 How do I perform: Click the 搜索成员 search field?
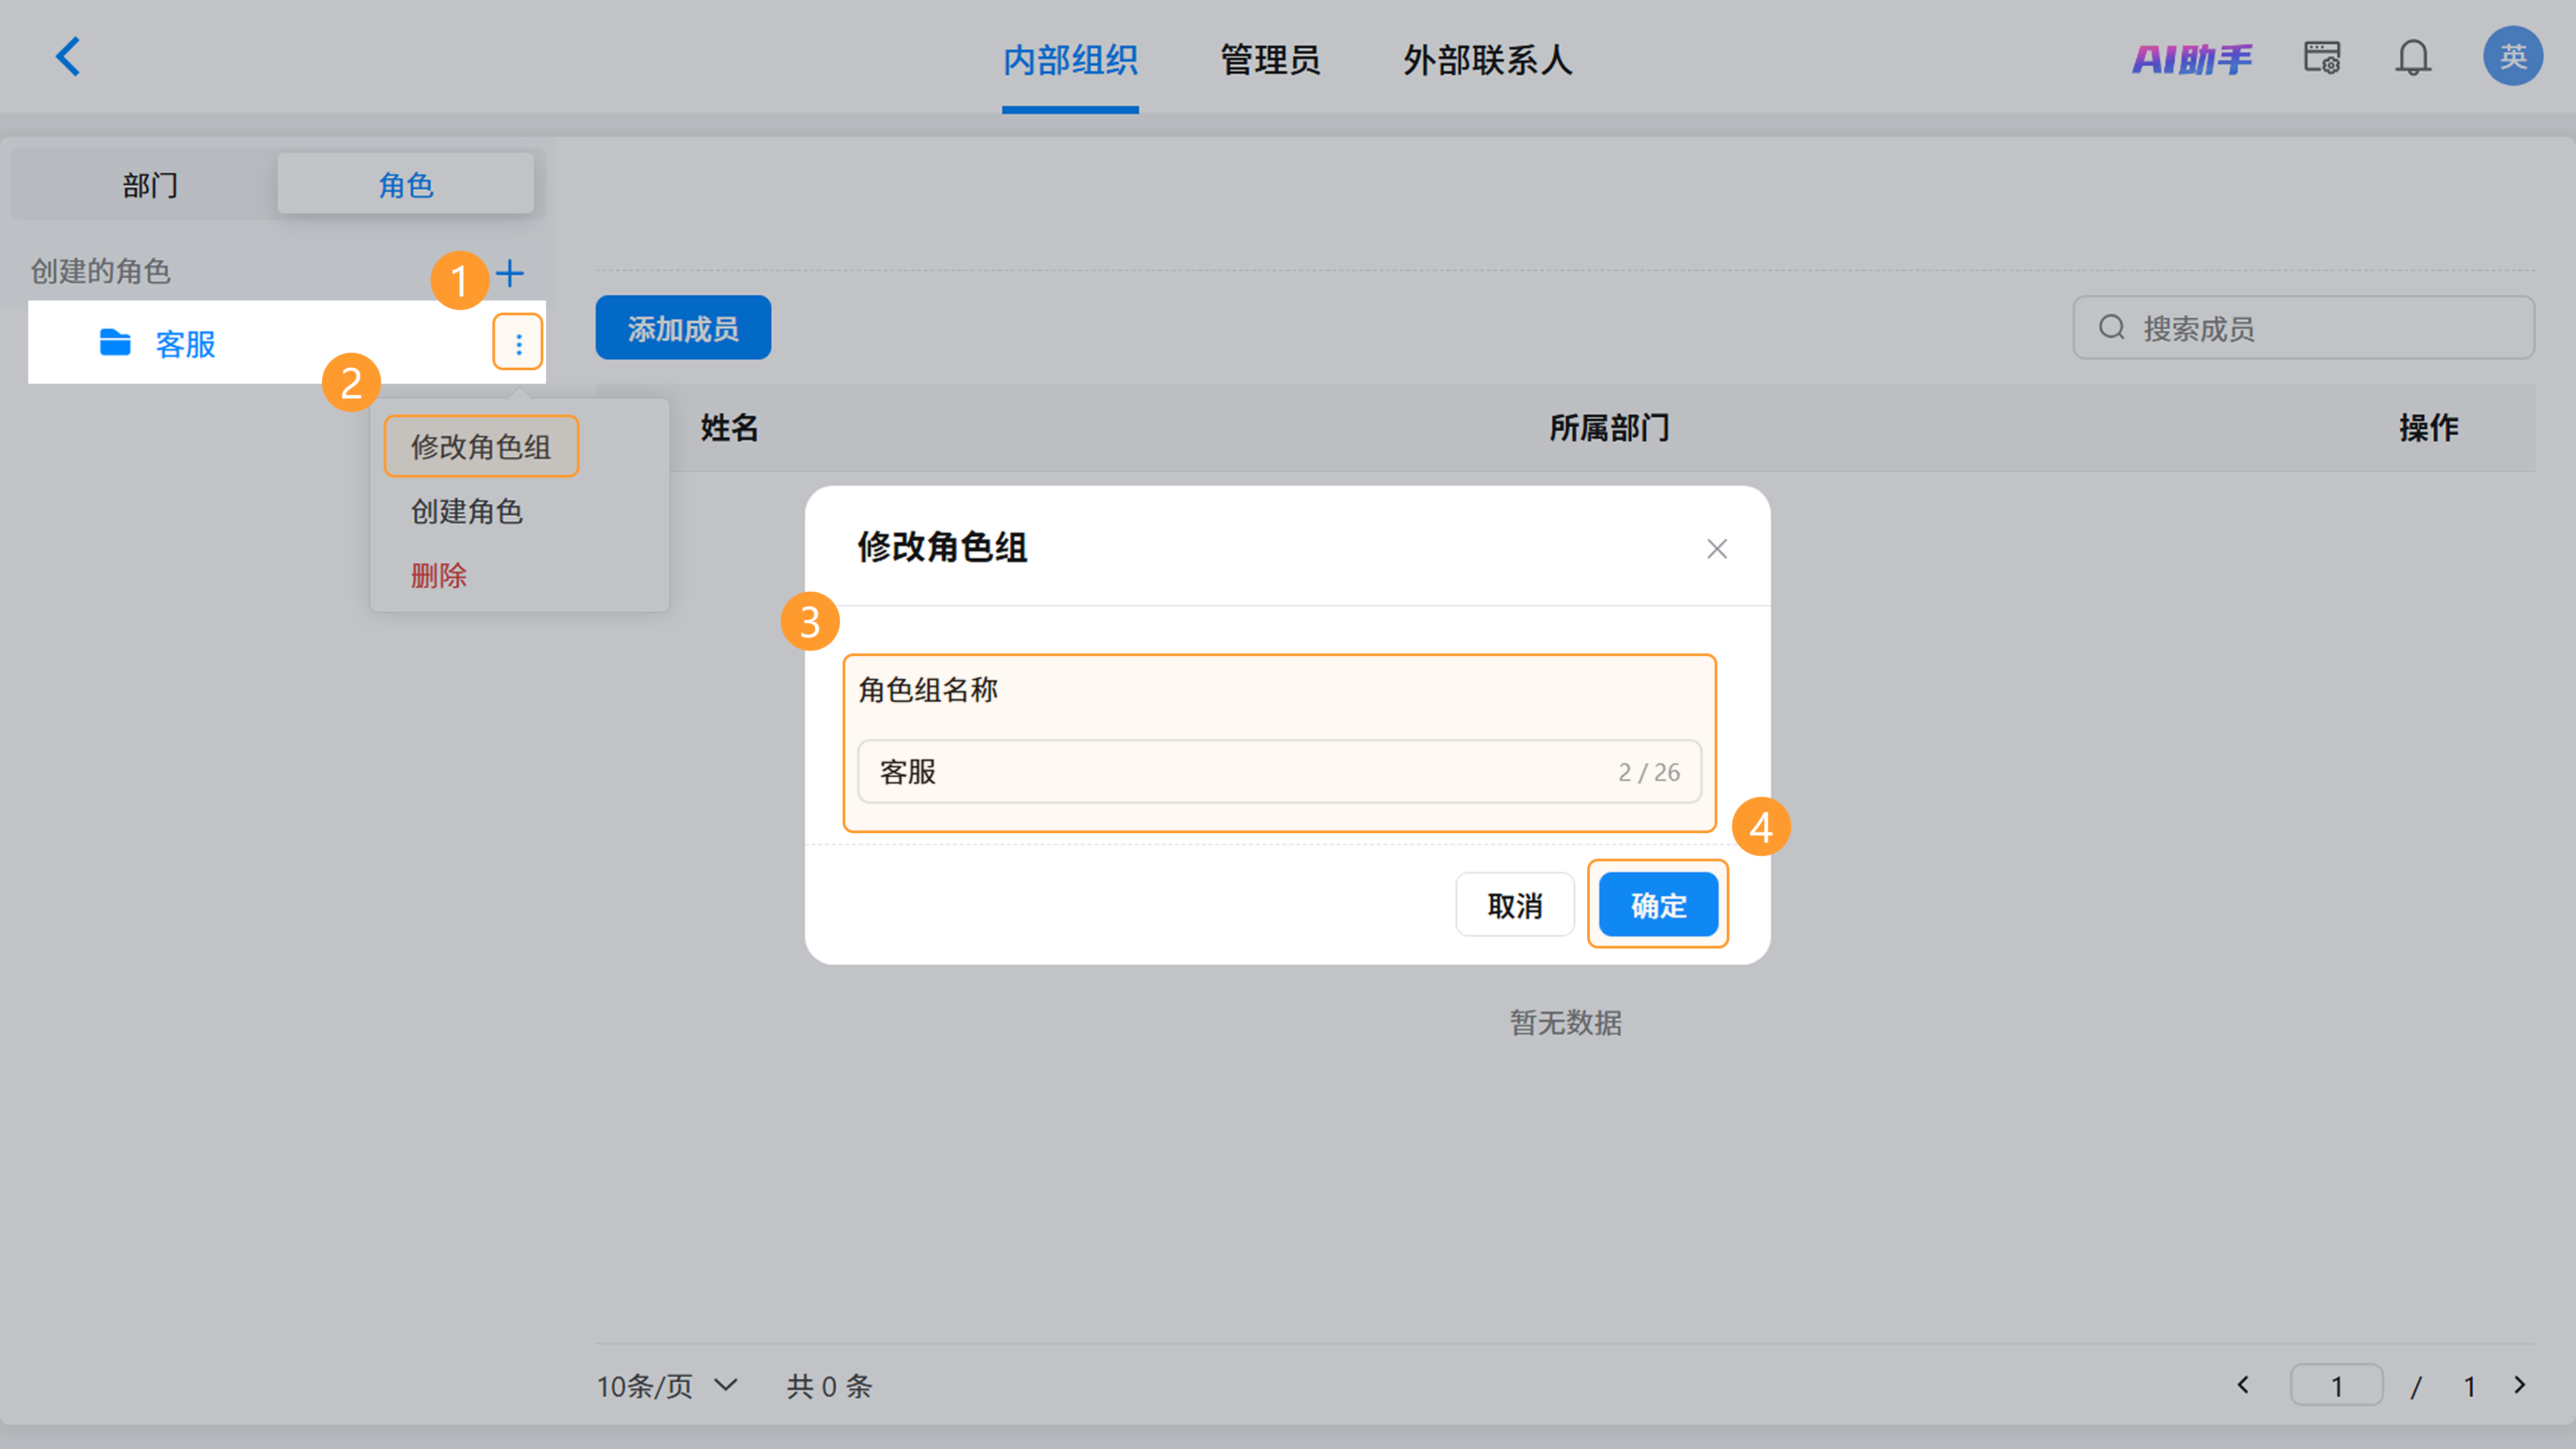2304,327
